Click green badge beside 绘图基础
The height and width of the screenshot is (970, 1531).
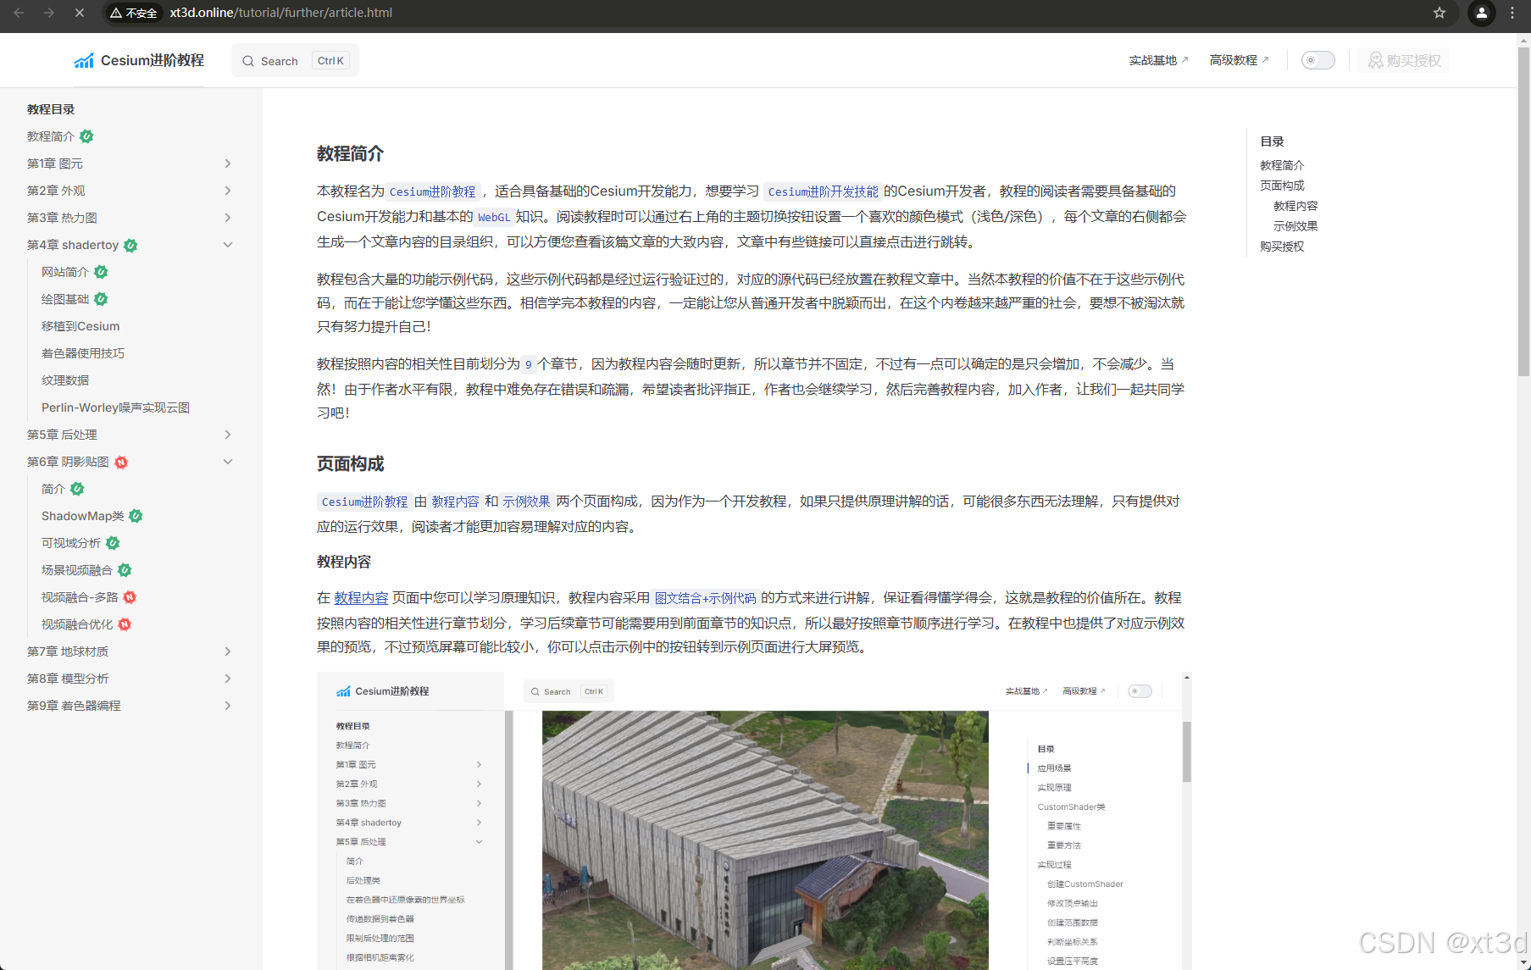pos(101,299)
